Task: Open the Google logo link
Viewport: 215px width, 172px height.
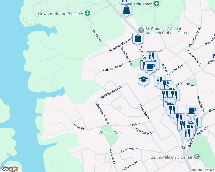Action: pyautogui.click(x=9, y=169)
